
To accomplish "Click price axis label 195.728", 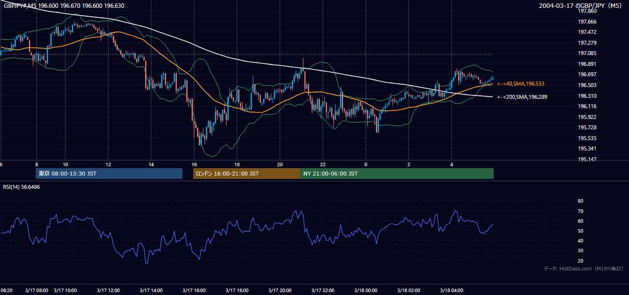I will pyautogui.click(x=587, y=127).
